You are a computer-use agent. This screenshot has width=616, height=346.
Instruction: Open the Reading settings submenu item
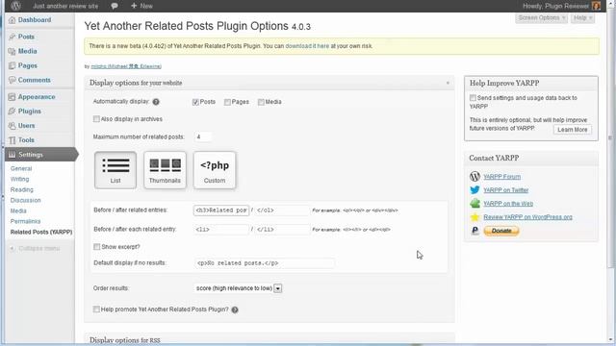(x=22, y=190)
